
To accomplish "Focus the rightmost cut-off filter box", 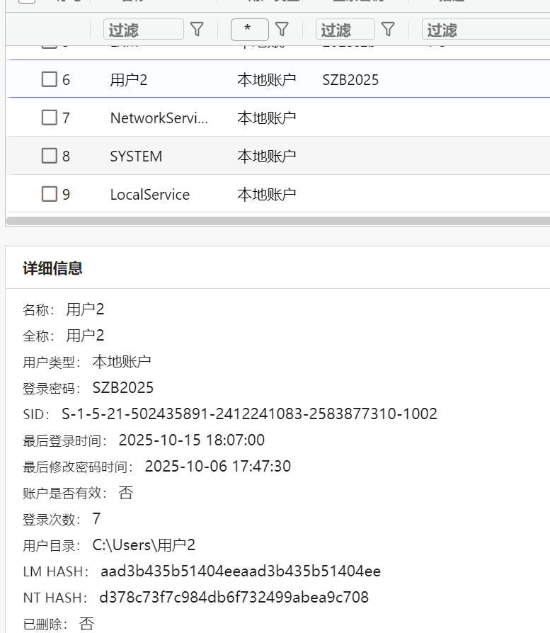I will tap(486, 30).
